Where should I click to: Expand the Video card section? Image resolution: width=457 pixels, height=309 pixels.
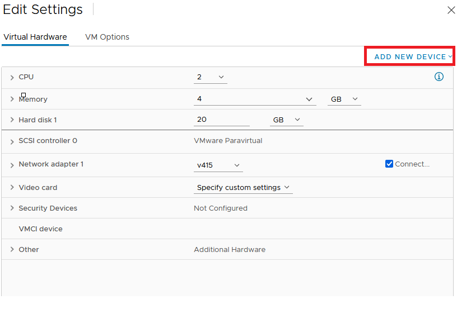click(12, 188)
